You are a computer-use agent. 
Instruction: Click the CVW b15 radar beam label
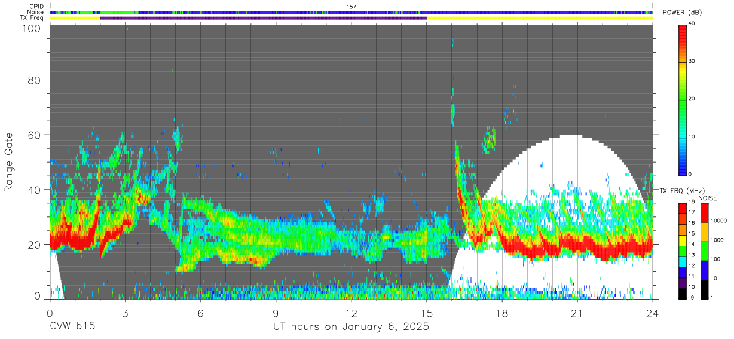coord(72,327)
